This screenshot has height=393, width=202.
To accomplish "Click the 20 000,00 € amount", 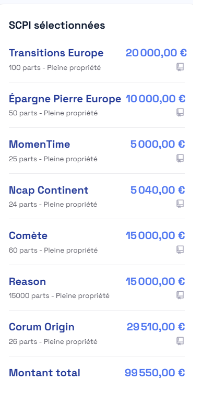I will pos(156,53).
